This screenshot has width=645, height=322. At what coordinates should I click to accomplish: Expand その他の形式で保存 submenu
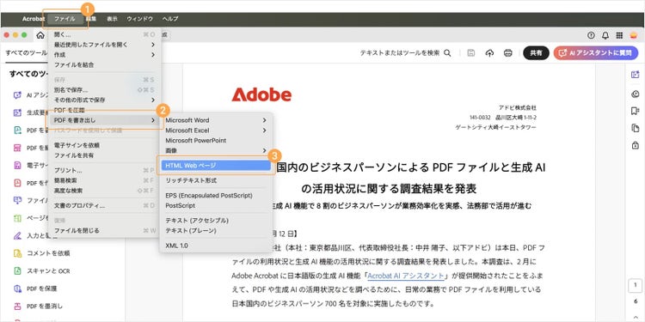pos(104,100)
